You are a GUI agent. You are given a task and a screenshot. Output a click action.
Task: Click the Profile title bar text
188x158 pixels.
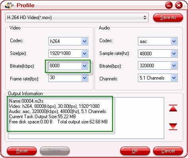click(x=25, y=5)
